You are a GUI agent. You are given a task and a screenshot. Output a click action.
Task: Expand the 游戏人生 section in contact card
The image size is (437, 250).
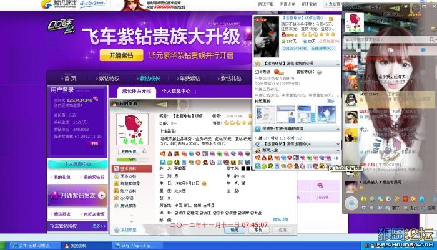338,150
